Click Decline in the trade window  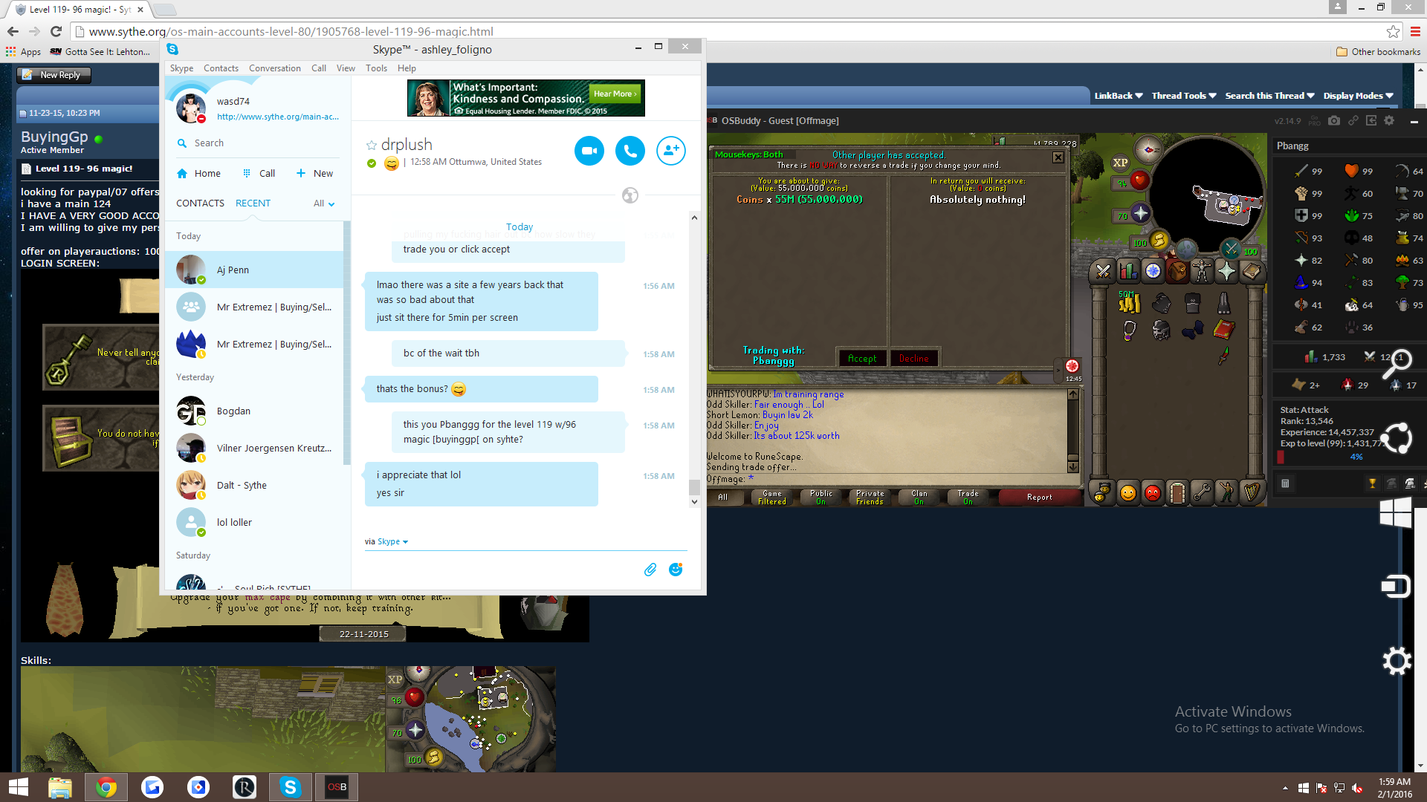click(x=913, y=359)
